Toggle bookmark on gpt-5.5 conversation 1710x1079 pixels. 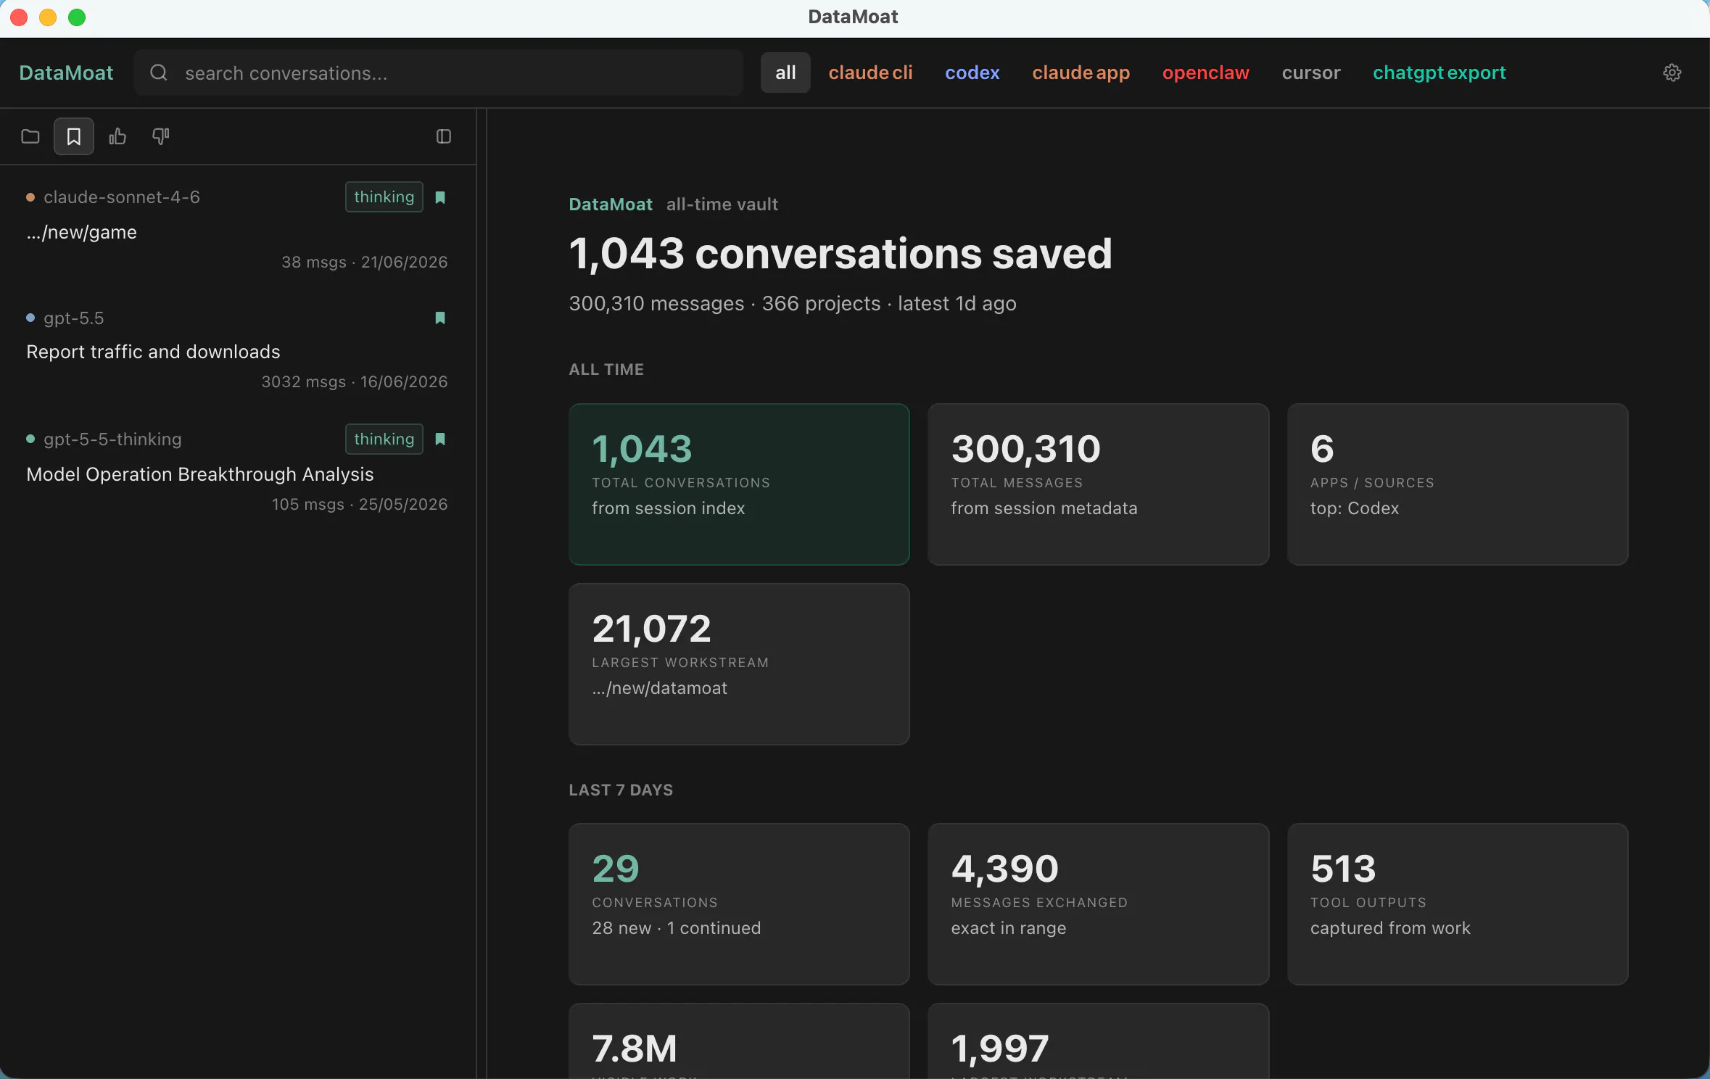(x=440, y=318)
